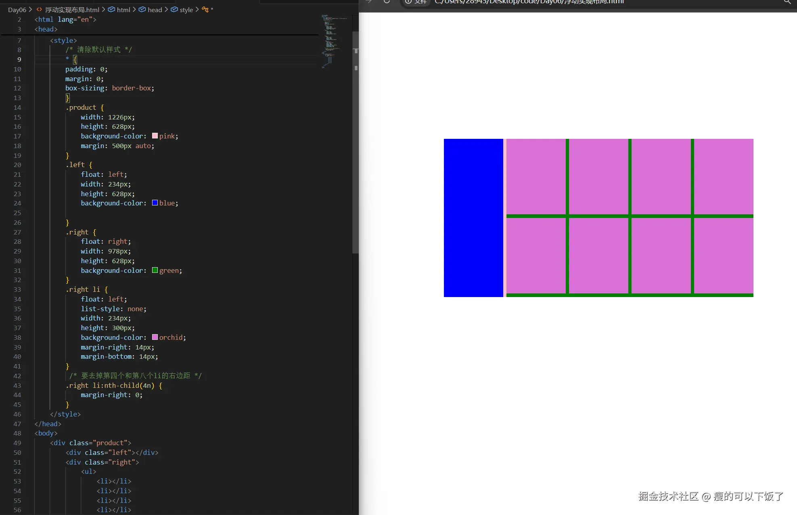Click the sticky head line in editor
The image size is (797, 515).
[x=46, y=29]
